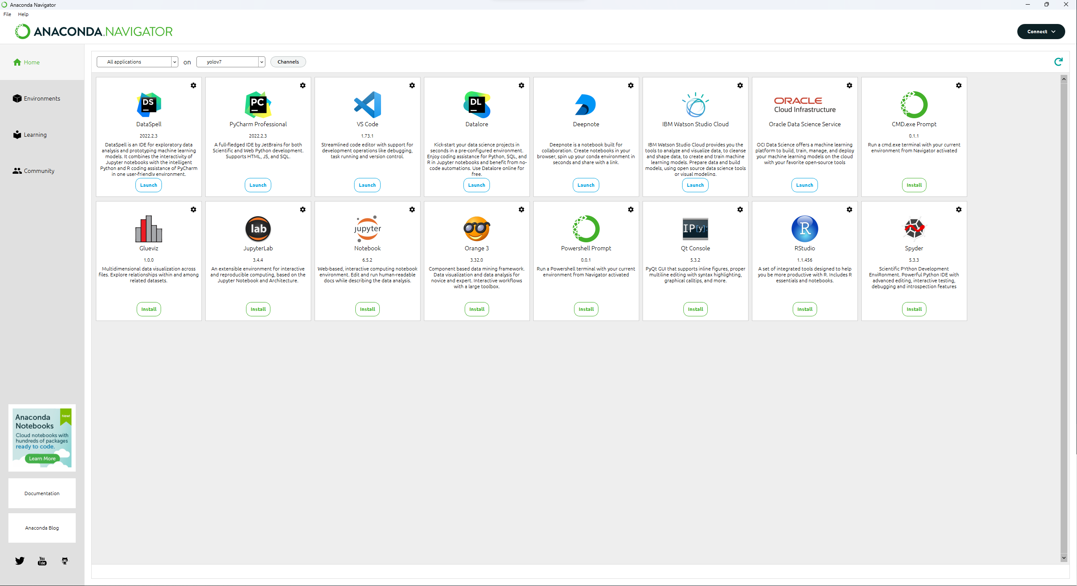The width and height of the screenshot is (1077, 586).
Task: Launch Datalore
Action: 476,185
